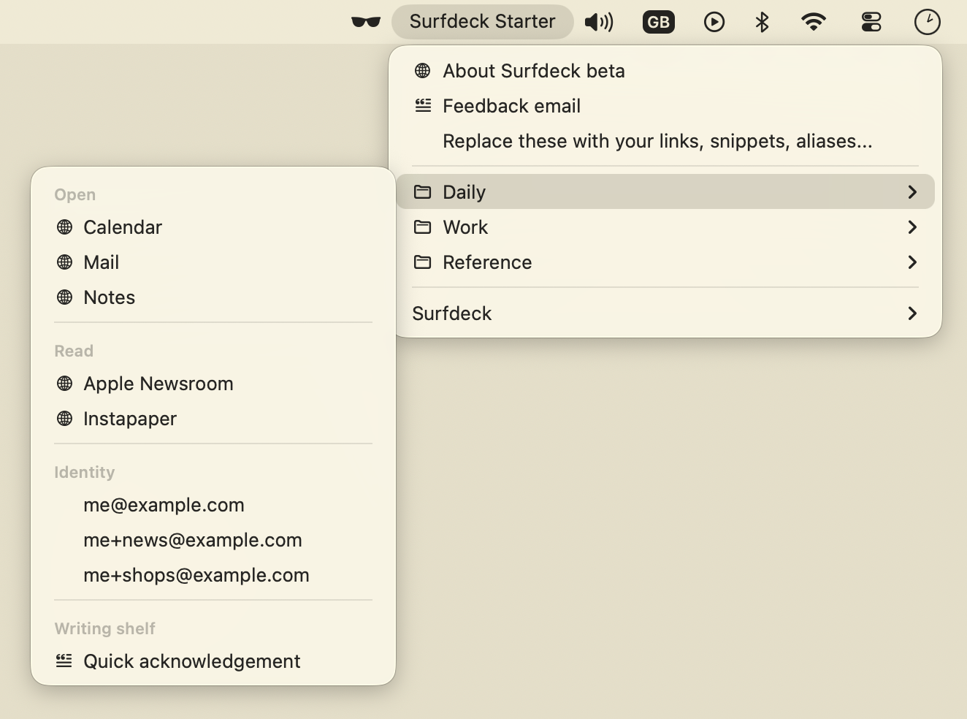Choose the Quick acknowledgement snippet

(213, 661)
